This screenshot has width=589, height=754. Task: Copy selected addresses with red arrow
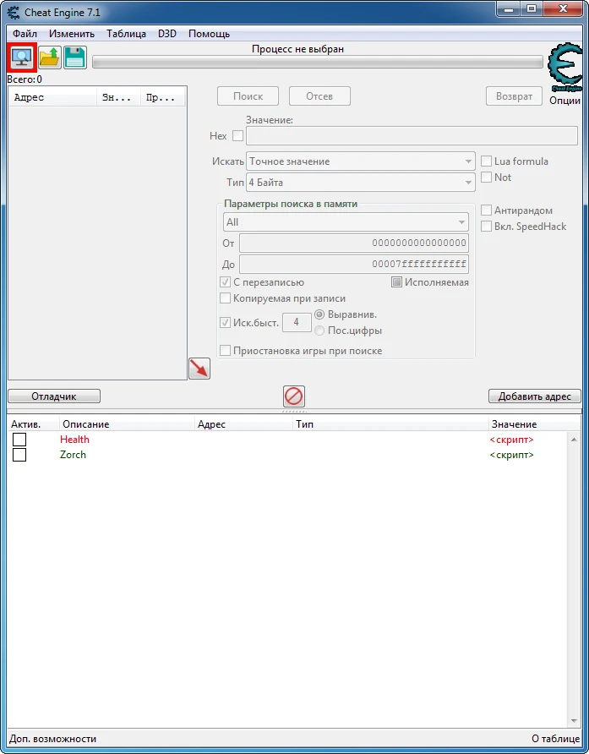(199, 369)
